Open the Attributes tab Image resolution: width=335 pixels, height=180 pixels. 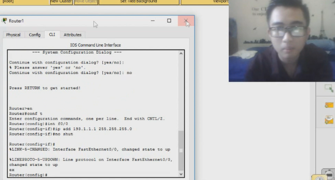point(73,35)
